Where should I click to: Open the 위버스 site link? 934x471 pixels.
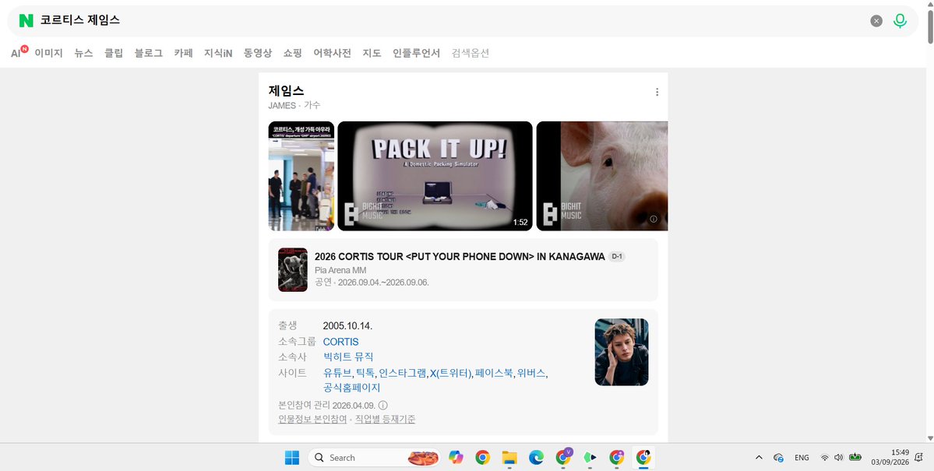(530, 374)
